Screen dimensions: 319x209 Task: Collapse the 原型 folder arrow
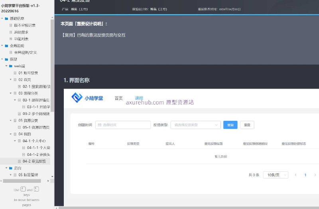click(x=2, y=59)
